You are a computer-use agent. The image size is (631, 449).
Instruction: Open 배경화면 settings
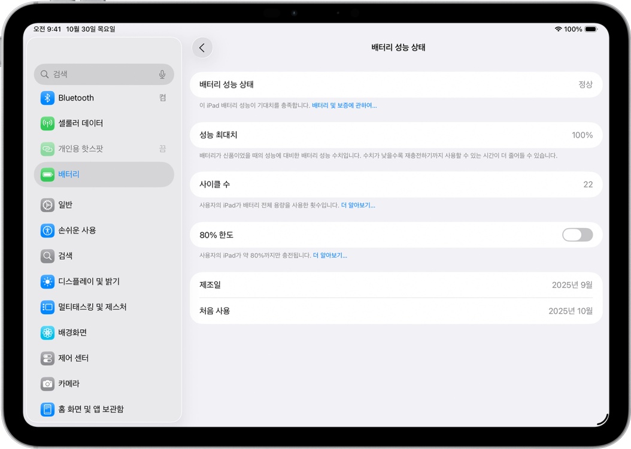coord(104,333)
